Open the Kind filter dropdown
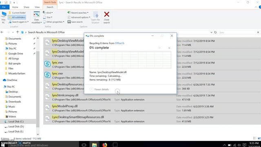 pos(48,13)
